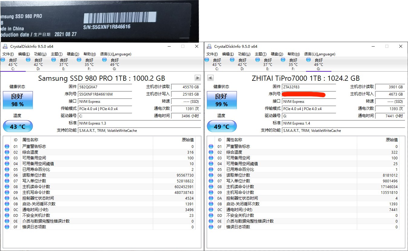The width and height of the screenshot is (408, 251).
Task: Click 通电次数 value 1391 次
Action: [186, 109]
